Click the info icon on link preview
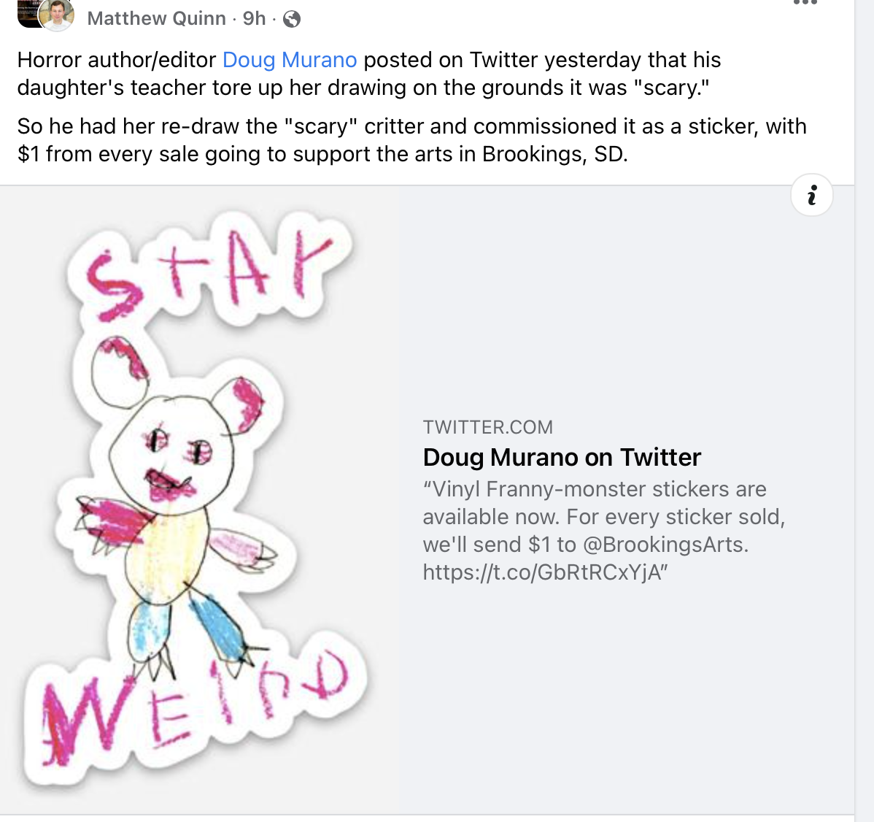Screen dimensions: 874x822 [x=811, y=195]
